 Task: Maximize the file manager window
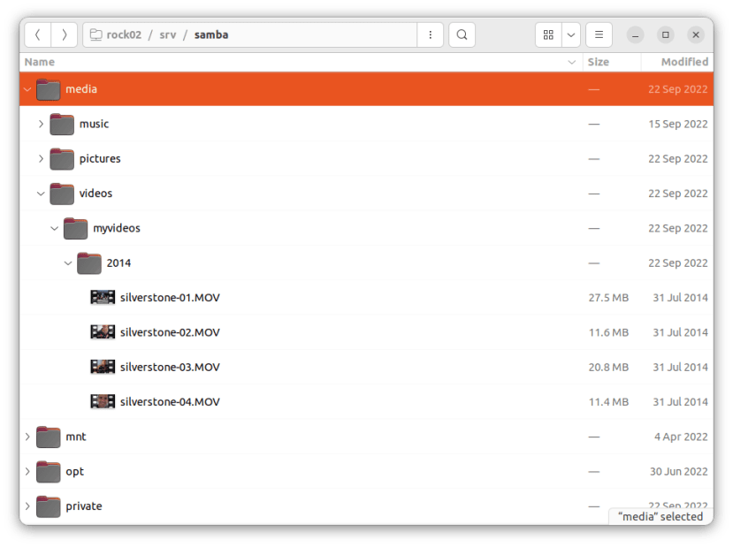click(665, 35)
